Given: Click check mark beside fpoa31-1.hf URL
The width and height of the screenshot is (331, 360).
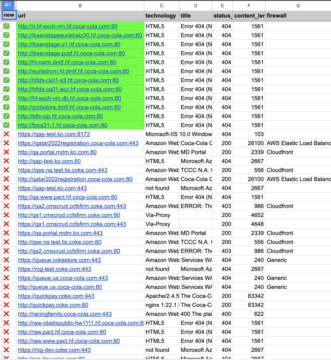Looking at the screenshot, I should point(6,125).
